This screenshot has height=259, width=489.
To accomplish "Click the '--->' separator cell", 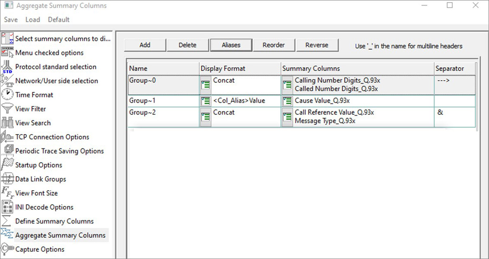I will pyautogui.click(x=455, y=85).
